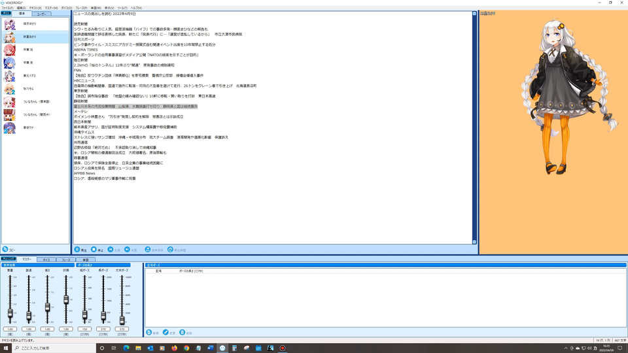Click the 文末ポーズ slider handle

coord(122,320)
